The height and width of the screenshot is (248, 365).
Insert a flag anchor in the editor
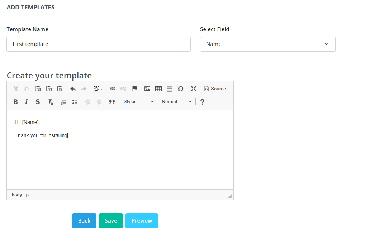click(134, 89)
